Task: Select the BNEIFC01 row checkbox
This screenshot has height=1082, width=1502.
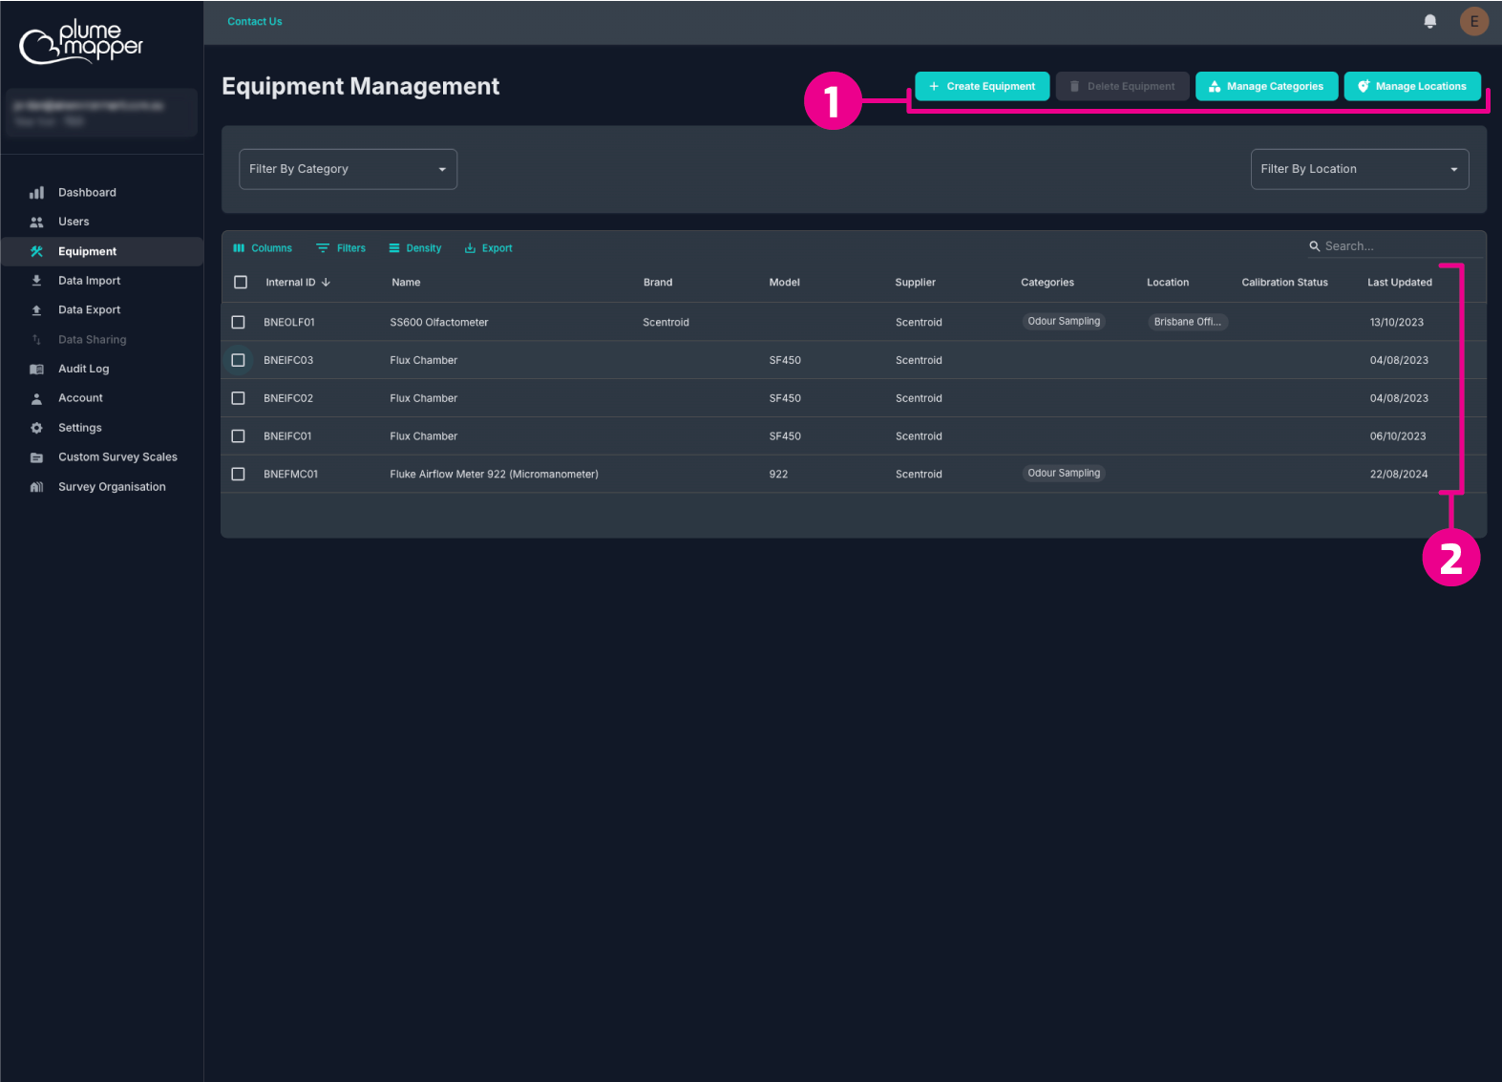Action: pyautogui.click(x=239, y=436)
